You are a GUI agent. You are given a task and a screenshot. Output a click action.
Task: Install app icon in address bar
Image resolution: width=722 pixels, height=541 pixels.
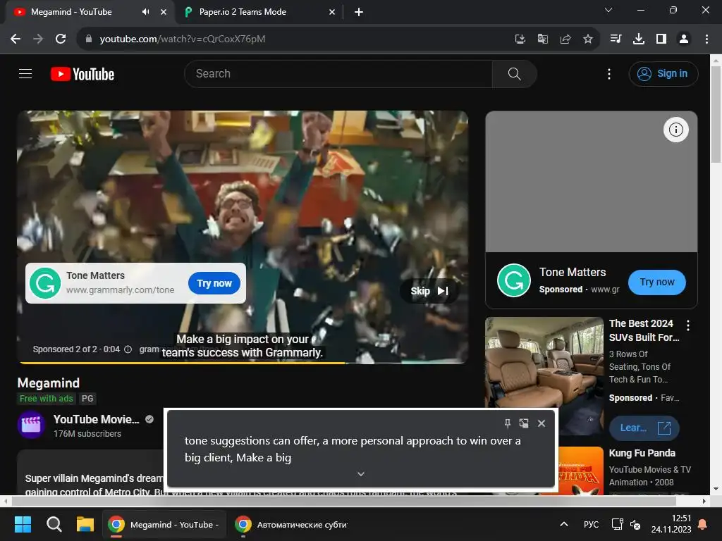[x=520, y=39]
